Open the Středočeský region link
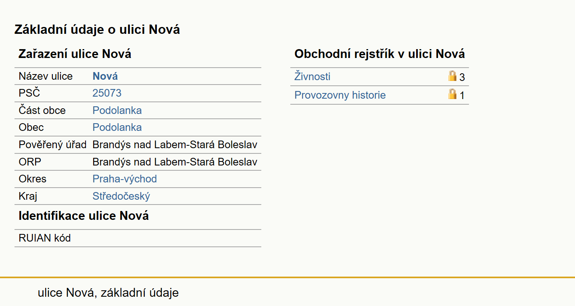The width and height of the screenshot is (575, 306). 121,196
